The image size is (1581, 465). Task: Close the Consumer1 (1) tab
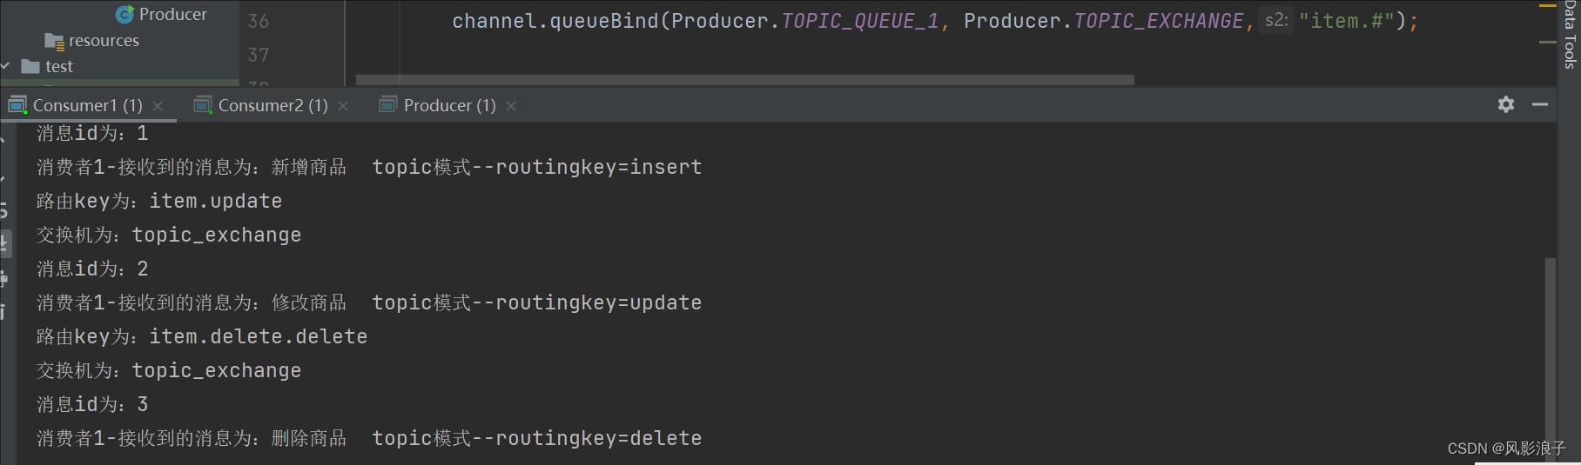point(158,105)
